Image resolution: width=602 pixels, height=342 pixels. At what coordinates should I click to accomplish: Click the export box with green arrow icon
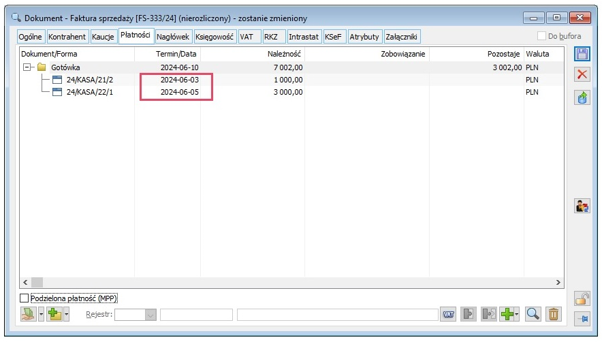pos(582,98)
